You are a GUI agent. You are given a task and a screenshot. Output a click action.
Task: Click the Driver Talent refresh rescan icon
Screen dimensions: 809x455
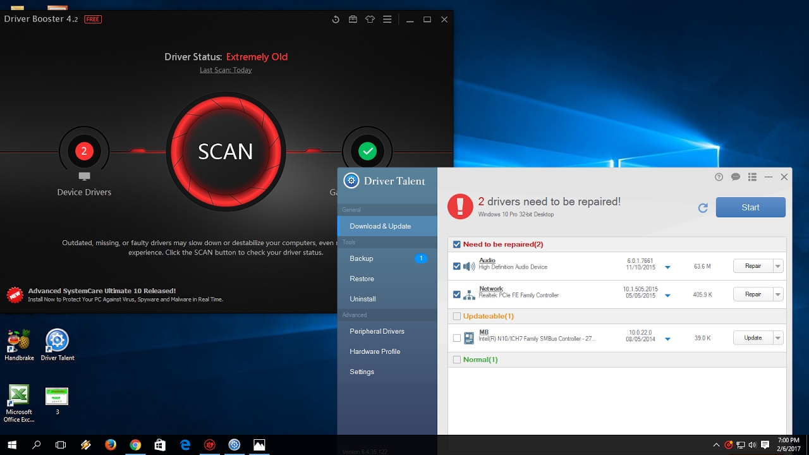coord(703,207)
